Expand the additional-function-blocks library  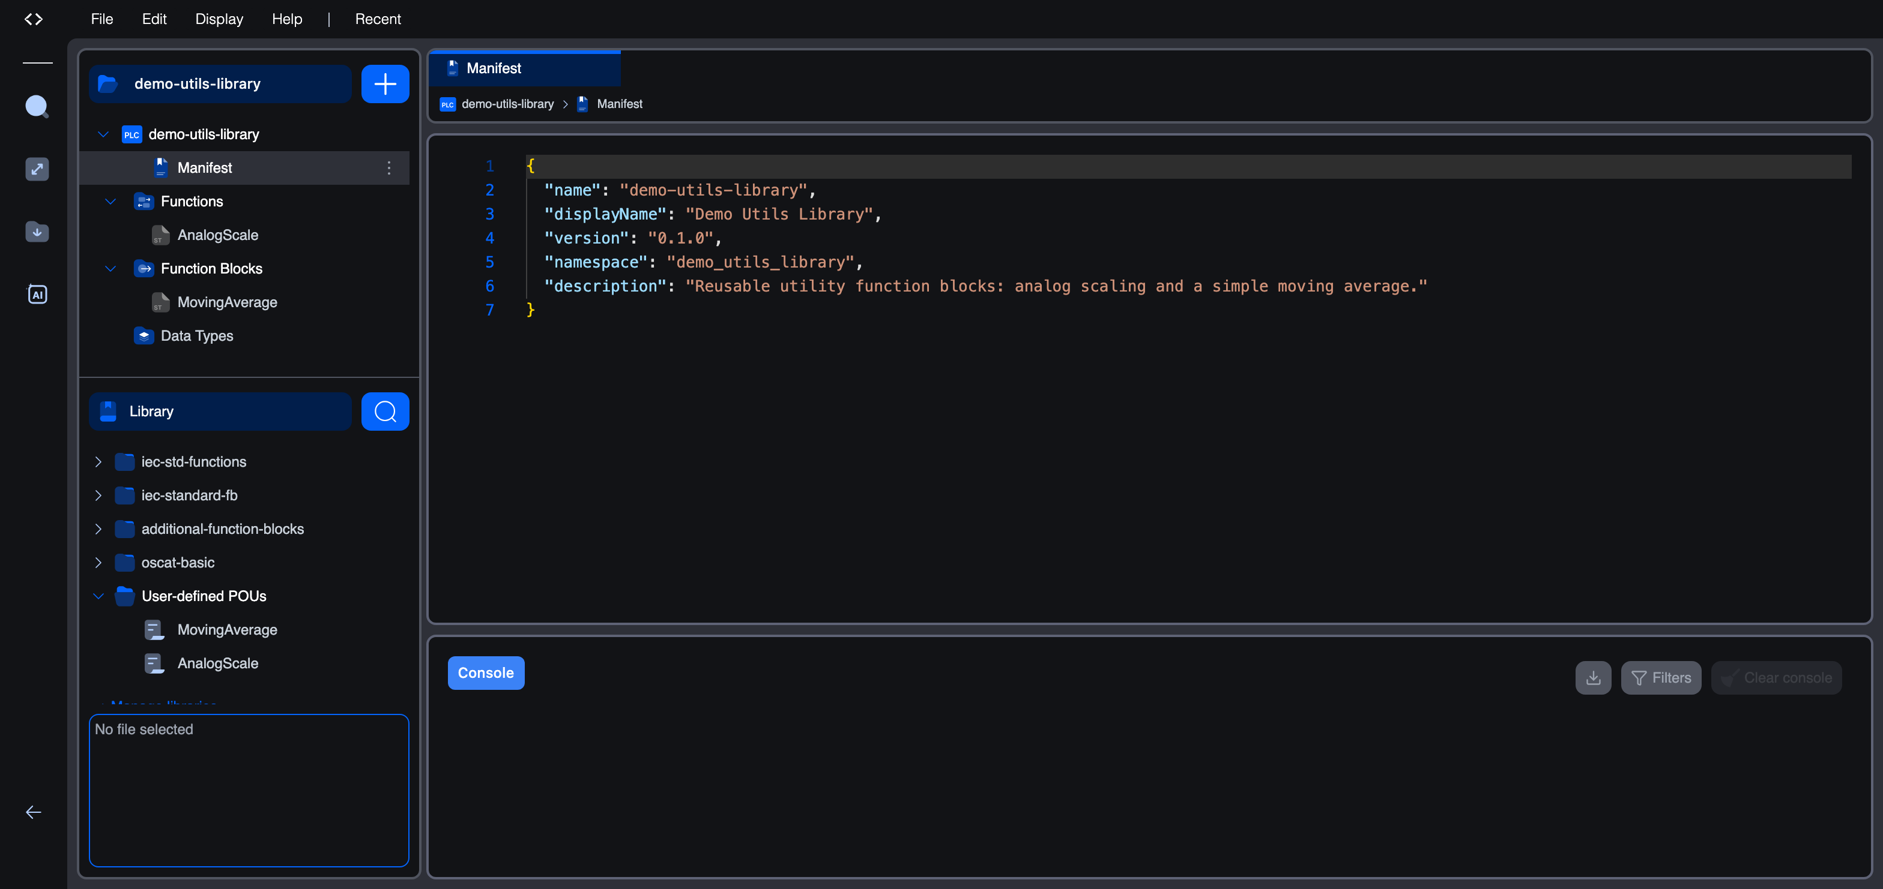tap(98, 529)
